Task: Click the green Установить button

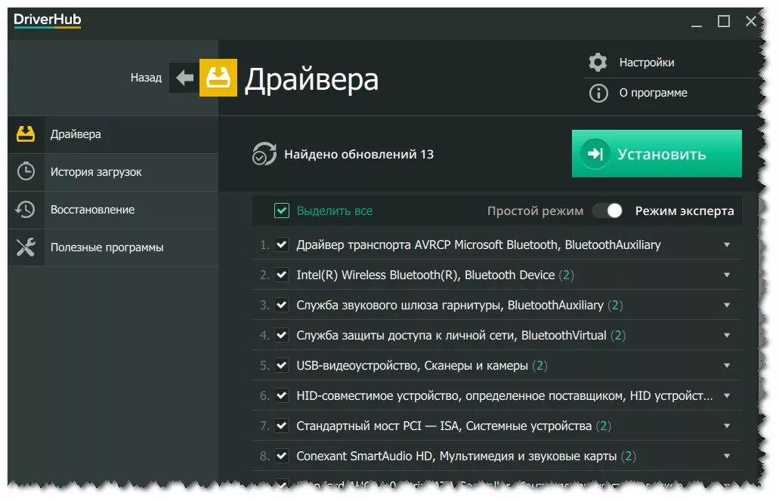Action: 657,153
